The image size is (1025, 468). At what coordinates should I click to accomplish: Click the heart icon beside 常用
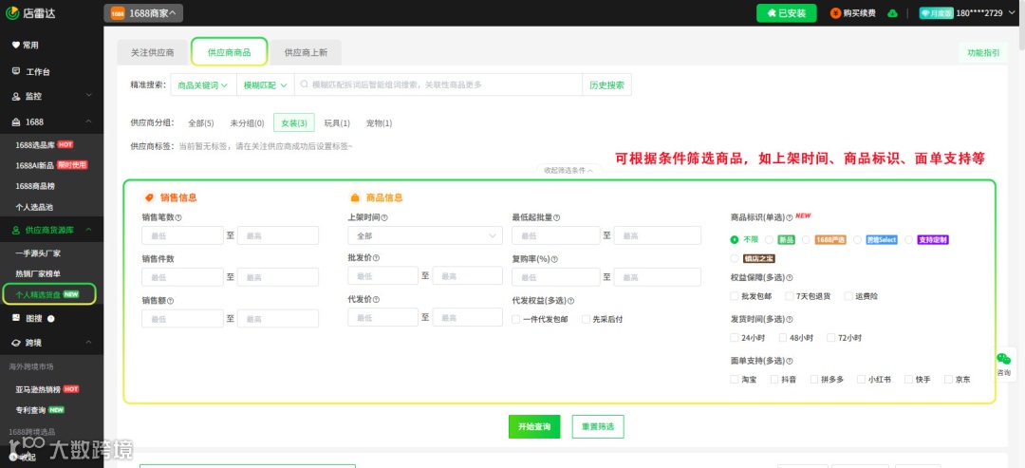point(16,46)
